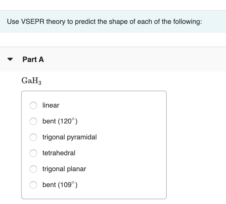Pick trigonal pyramidal as the shape
The height and width of the screenshot is (204, 226).
click(x=33, y=137)
